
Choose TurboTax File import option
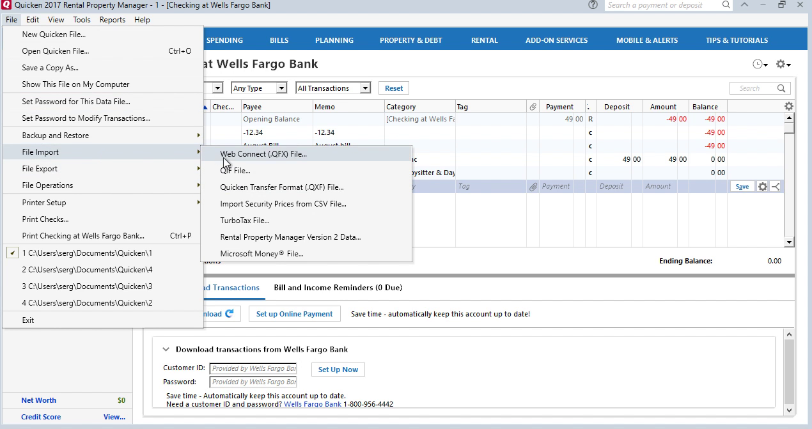306,221
